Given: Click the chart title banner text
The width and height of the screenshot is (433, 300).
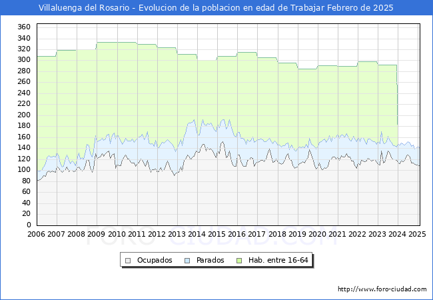Looking at the screenshot, I should [x=216, y=8].
